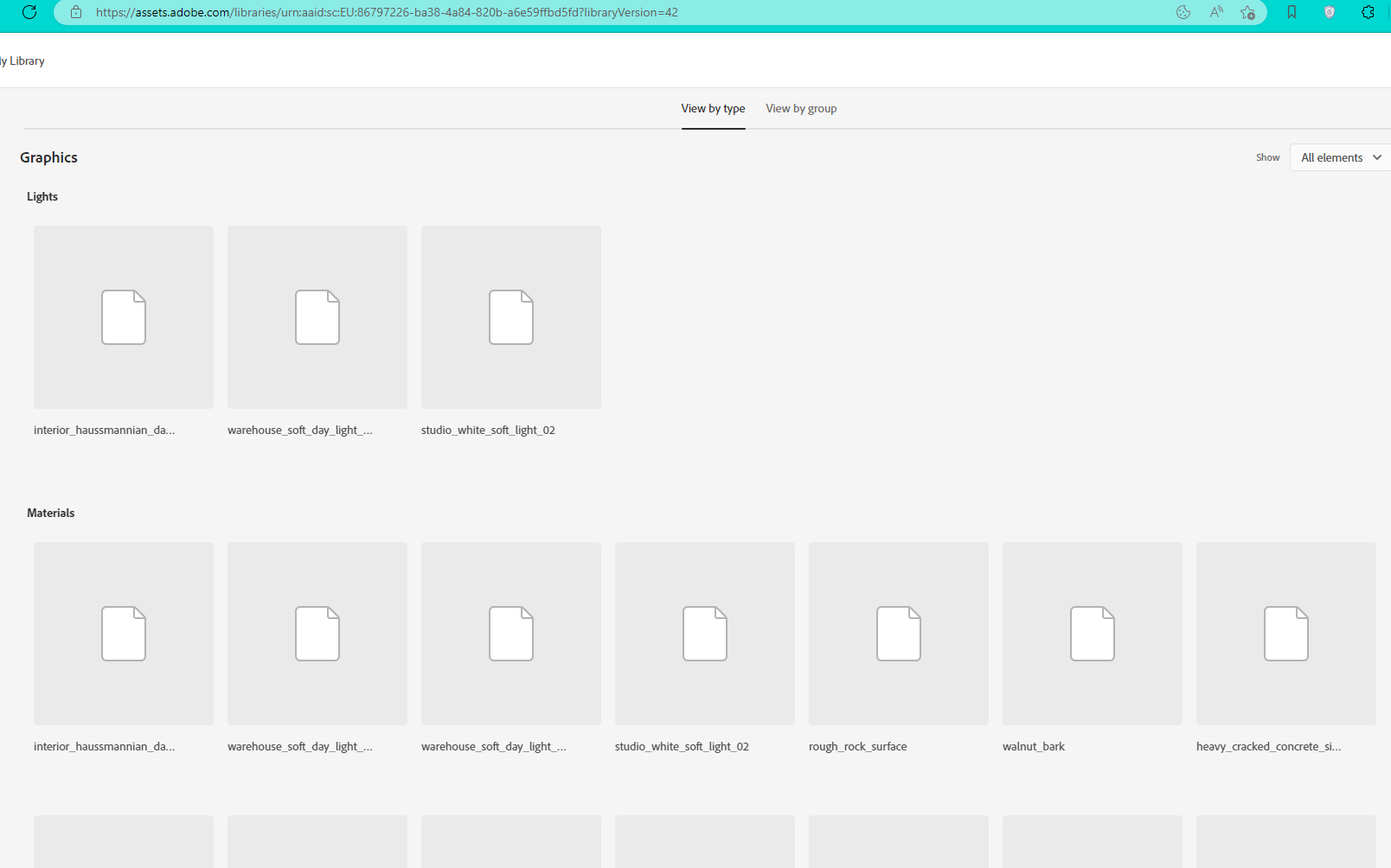1391x868 pixels.
Task: Switch to View by group
Action: click(x=800, y=108)
